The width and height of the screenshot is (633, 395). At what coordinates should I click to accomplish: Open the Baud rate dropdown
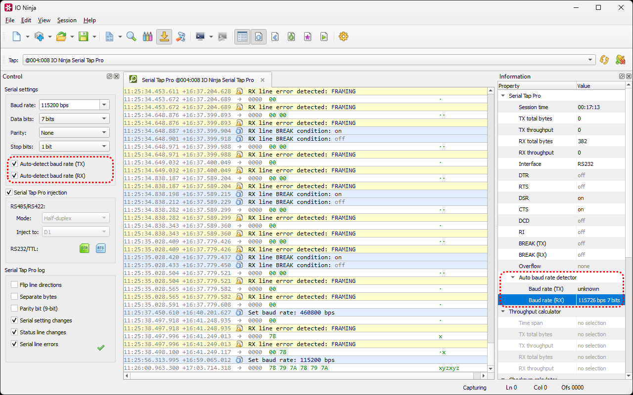coord(104,105)
